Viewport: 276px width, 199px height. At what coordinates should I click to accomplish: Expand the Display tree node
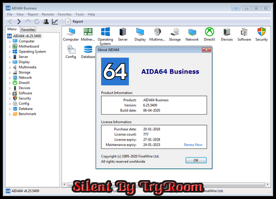(x=10, y=62)
